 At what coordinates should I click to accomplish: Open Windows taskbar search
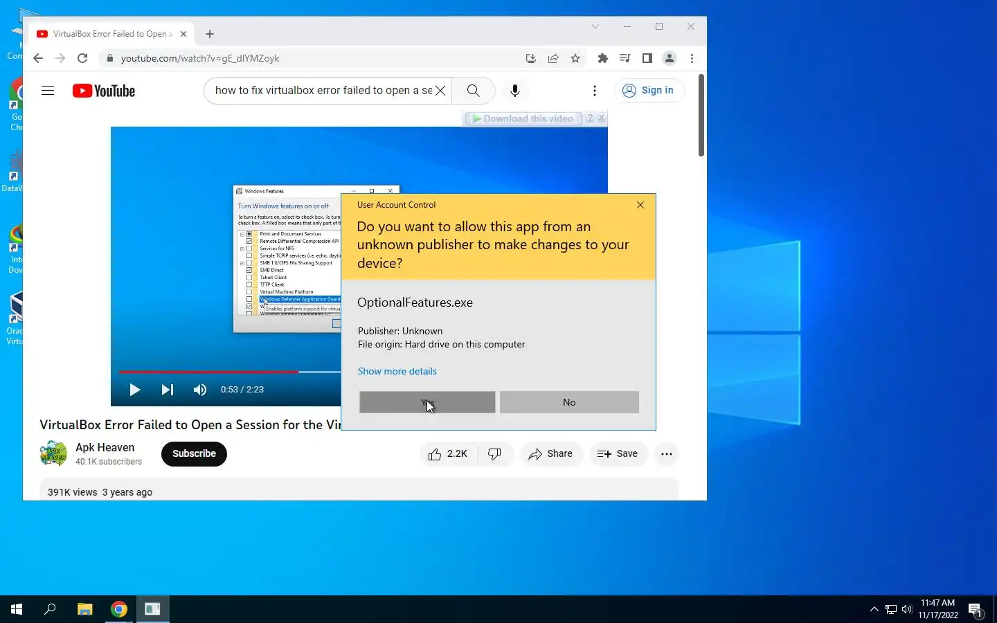[50, 609]
